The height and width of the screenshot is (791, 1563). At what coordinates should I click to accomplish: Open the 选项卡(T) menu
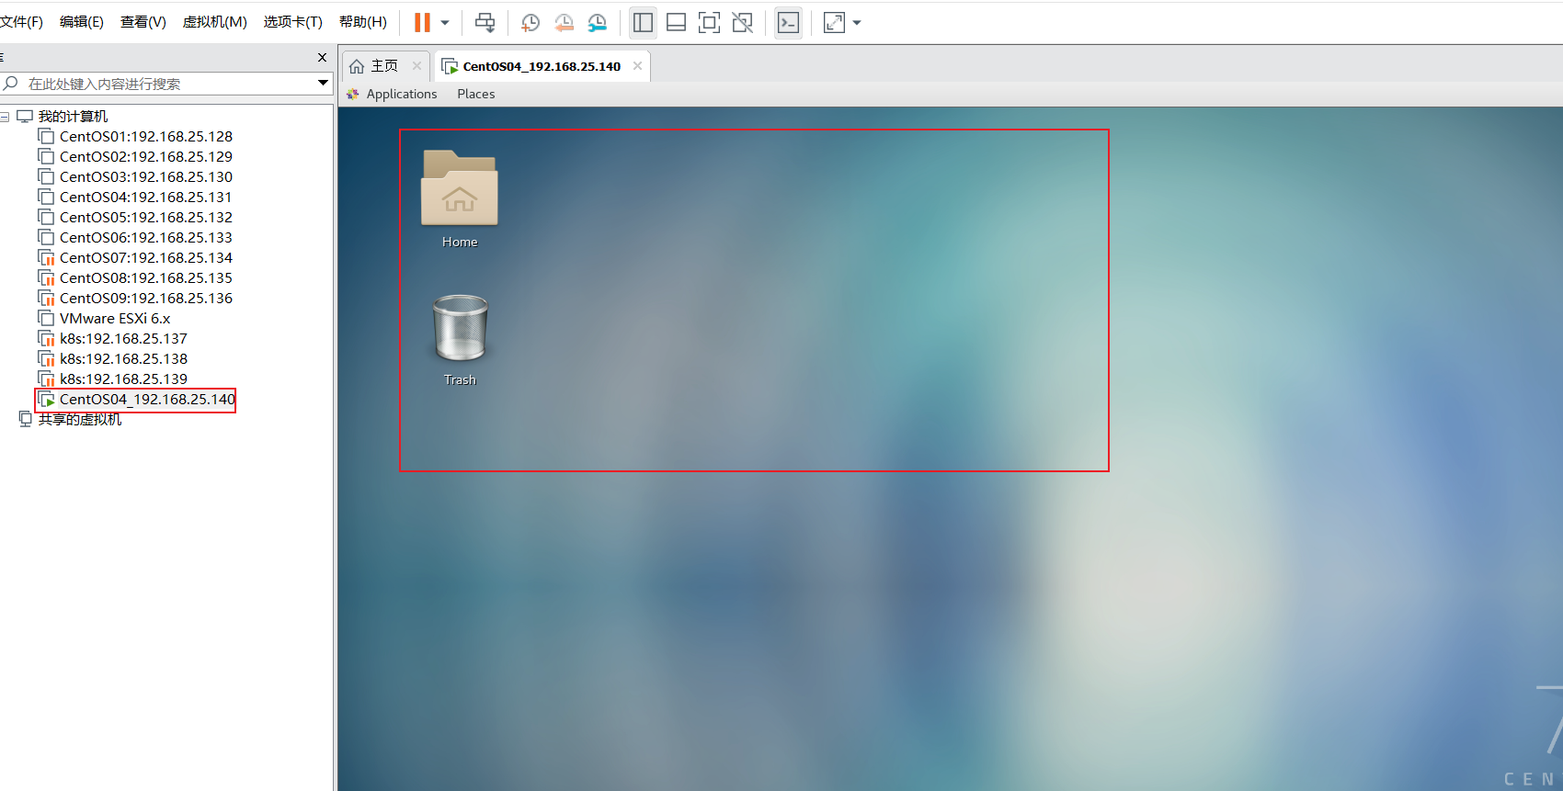[x=293, y=22]
